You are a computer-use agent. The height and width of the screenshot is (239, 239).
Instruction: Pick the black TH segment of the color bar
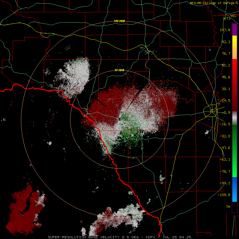tap(234, 207)
